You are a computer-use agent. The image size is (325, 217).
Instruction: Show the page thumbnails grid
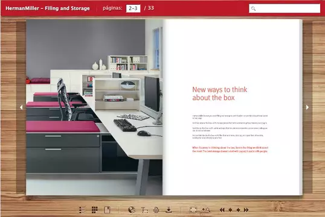[x=94, y=210]
